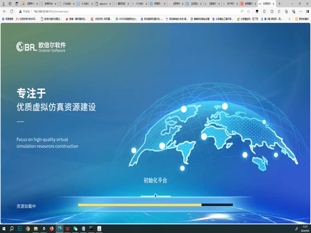The image size is (311, 233).
Task: Open Windows taskbar search
Action: (x=12, y=229)
